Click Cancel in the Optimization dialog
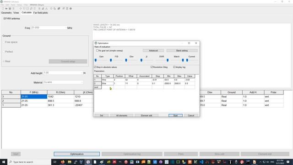 point(191,115)
